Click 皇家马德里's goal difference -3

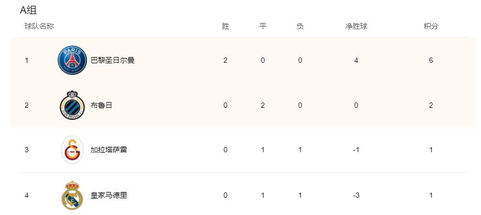[356, 196]
